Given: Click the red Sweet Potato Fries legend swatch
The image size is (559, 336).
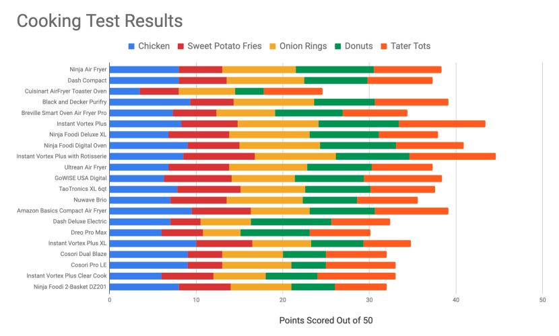Looking at the screenshot, I should tap(181, 46).
